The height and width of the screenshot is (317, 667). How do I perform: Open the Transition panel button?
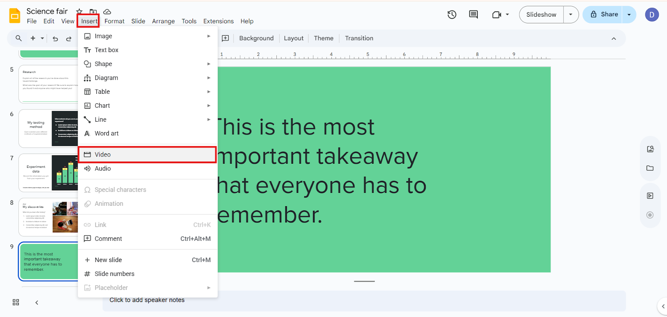(x=359, y=38)
